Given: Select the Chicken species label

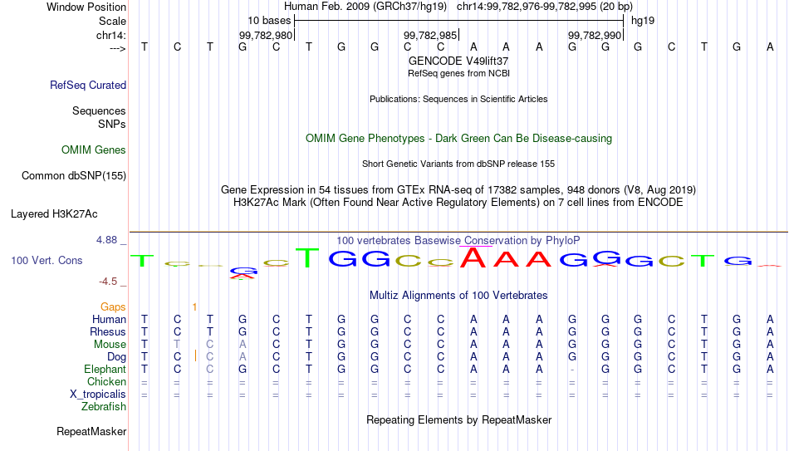Looking at the screenshot, I should click(106, 381).
